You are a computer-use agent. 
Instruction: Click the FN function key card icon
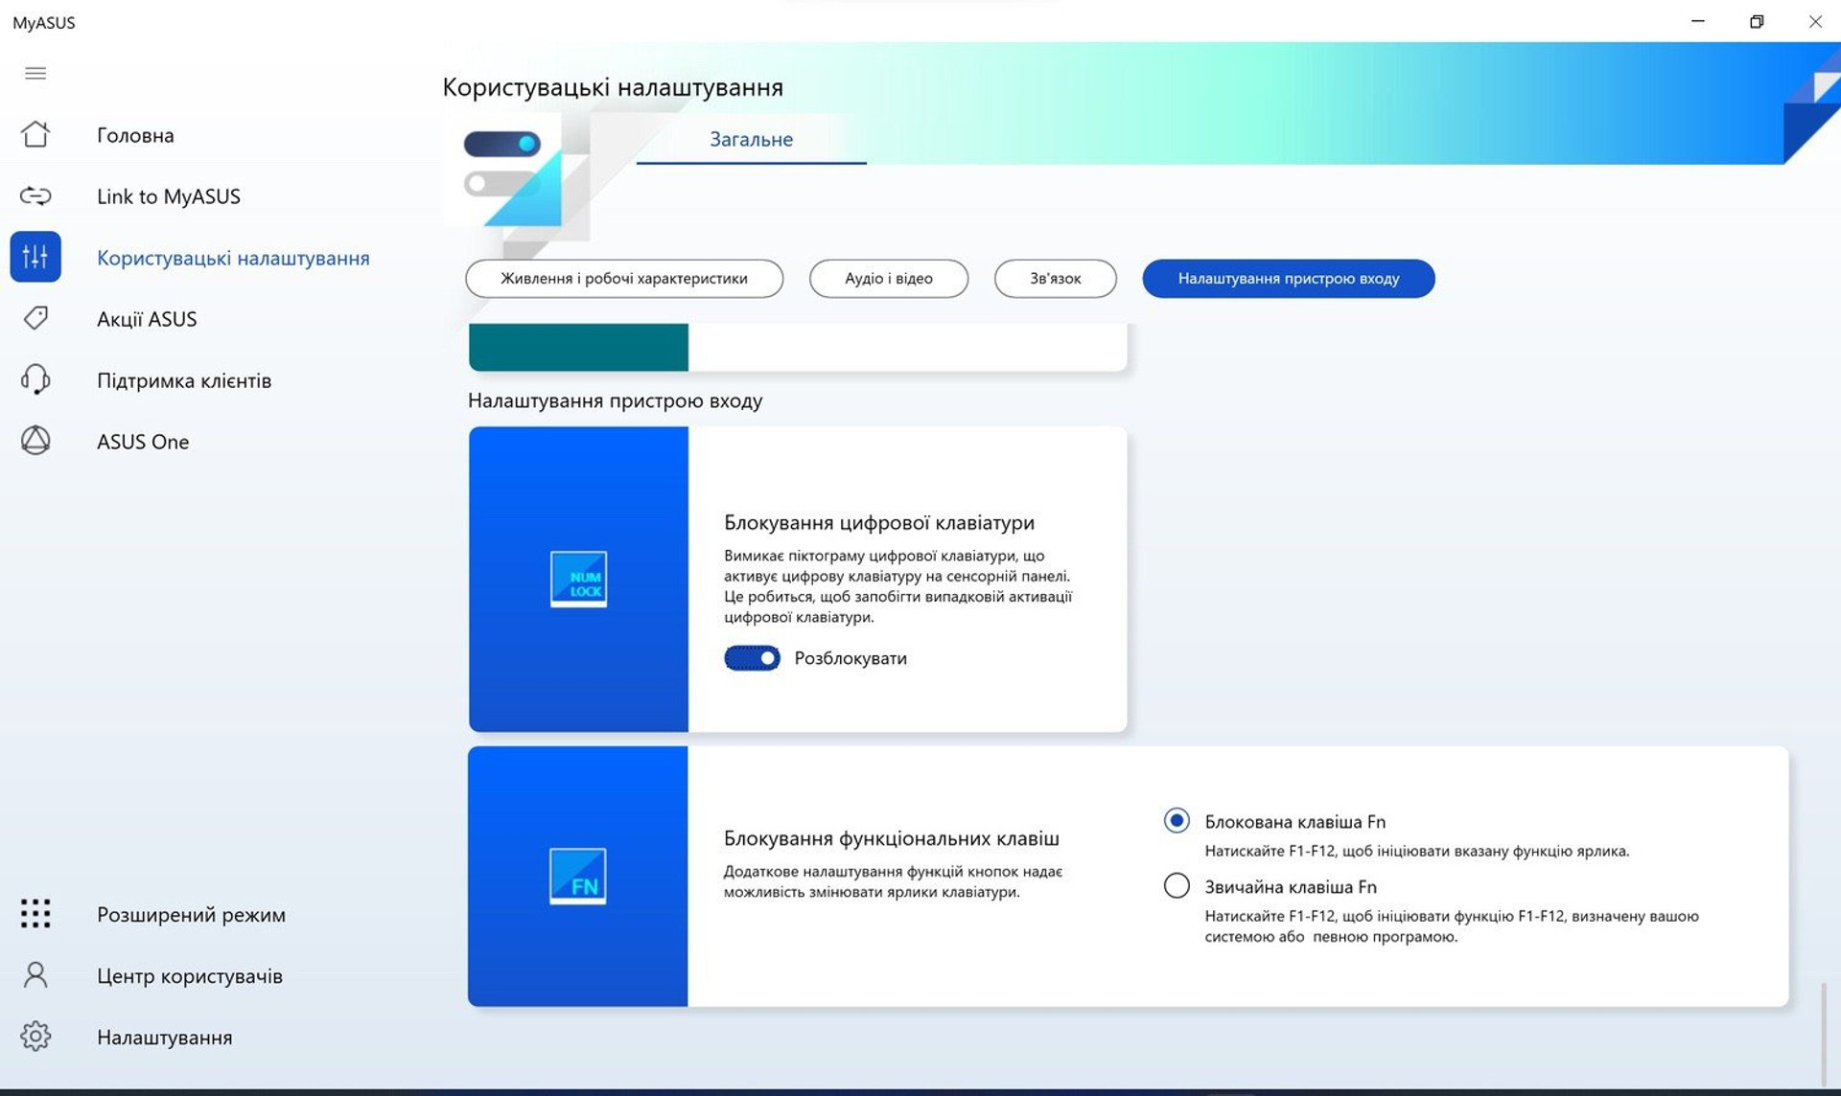[x=578, y=876]
